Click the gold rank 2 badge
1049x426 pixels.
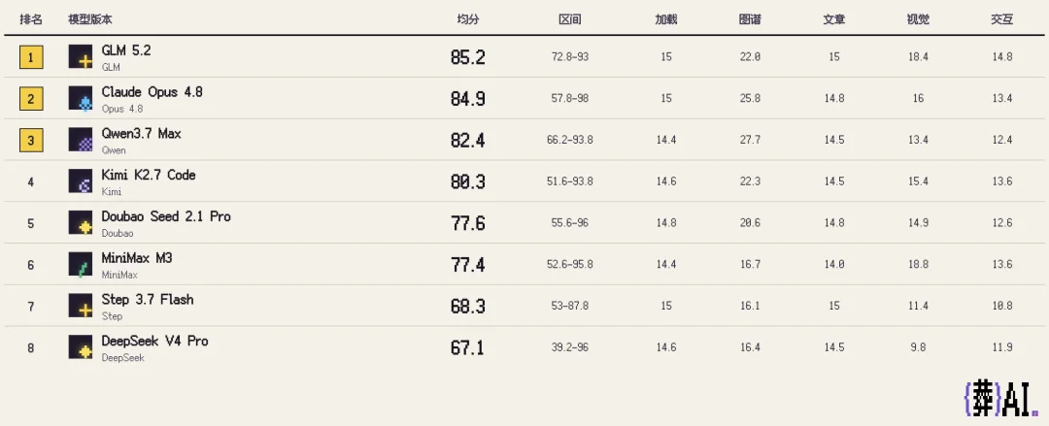coord(31,99)
